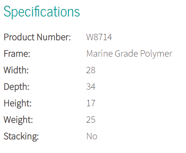186x153 pixels.
Task: Select the Depth label
Action: pos(17,87)
